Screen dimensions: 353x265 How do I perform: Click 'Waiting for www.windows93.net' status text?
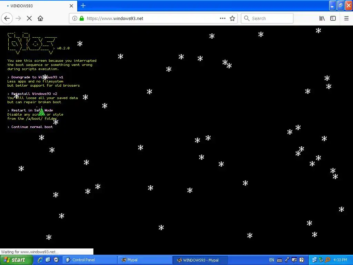click(x=30, y=252)
